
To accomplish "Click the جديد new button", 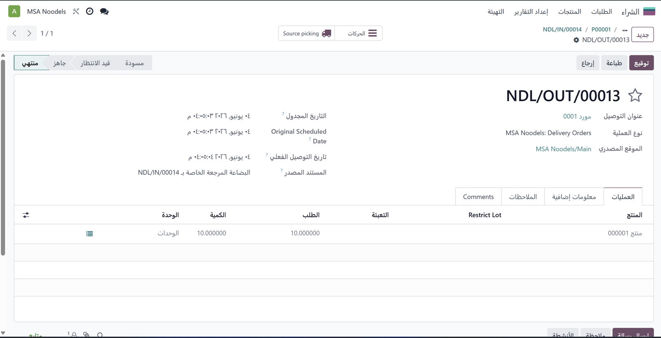I will (642, 35).
